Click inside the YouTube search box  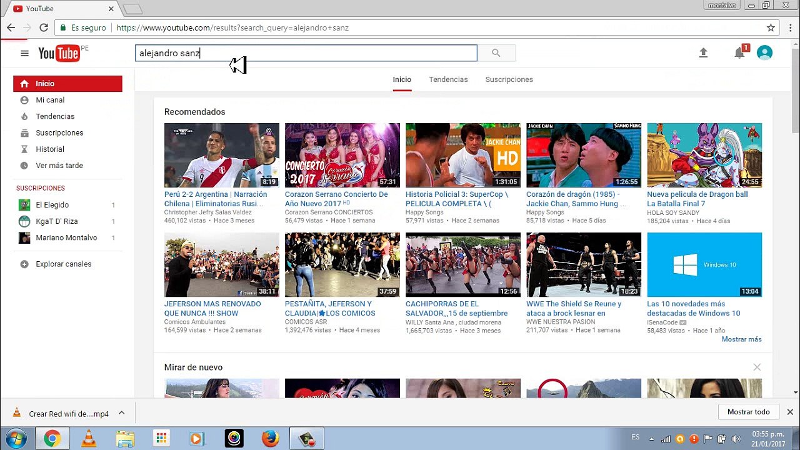tap(306, 53)
